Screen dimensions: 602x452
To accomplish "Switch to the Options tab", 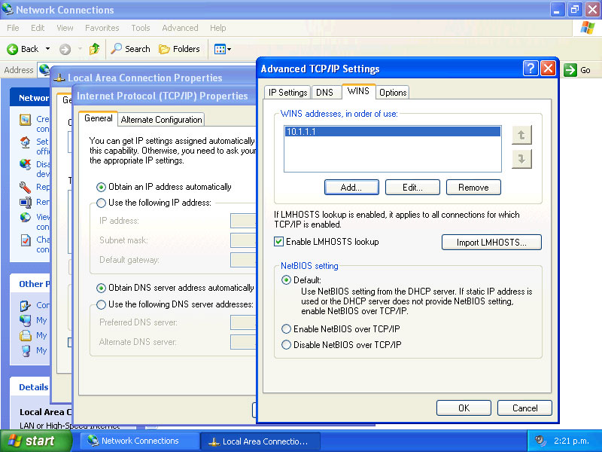I will (x=393, y=93).
